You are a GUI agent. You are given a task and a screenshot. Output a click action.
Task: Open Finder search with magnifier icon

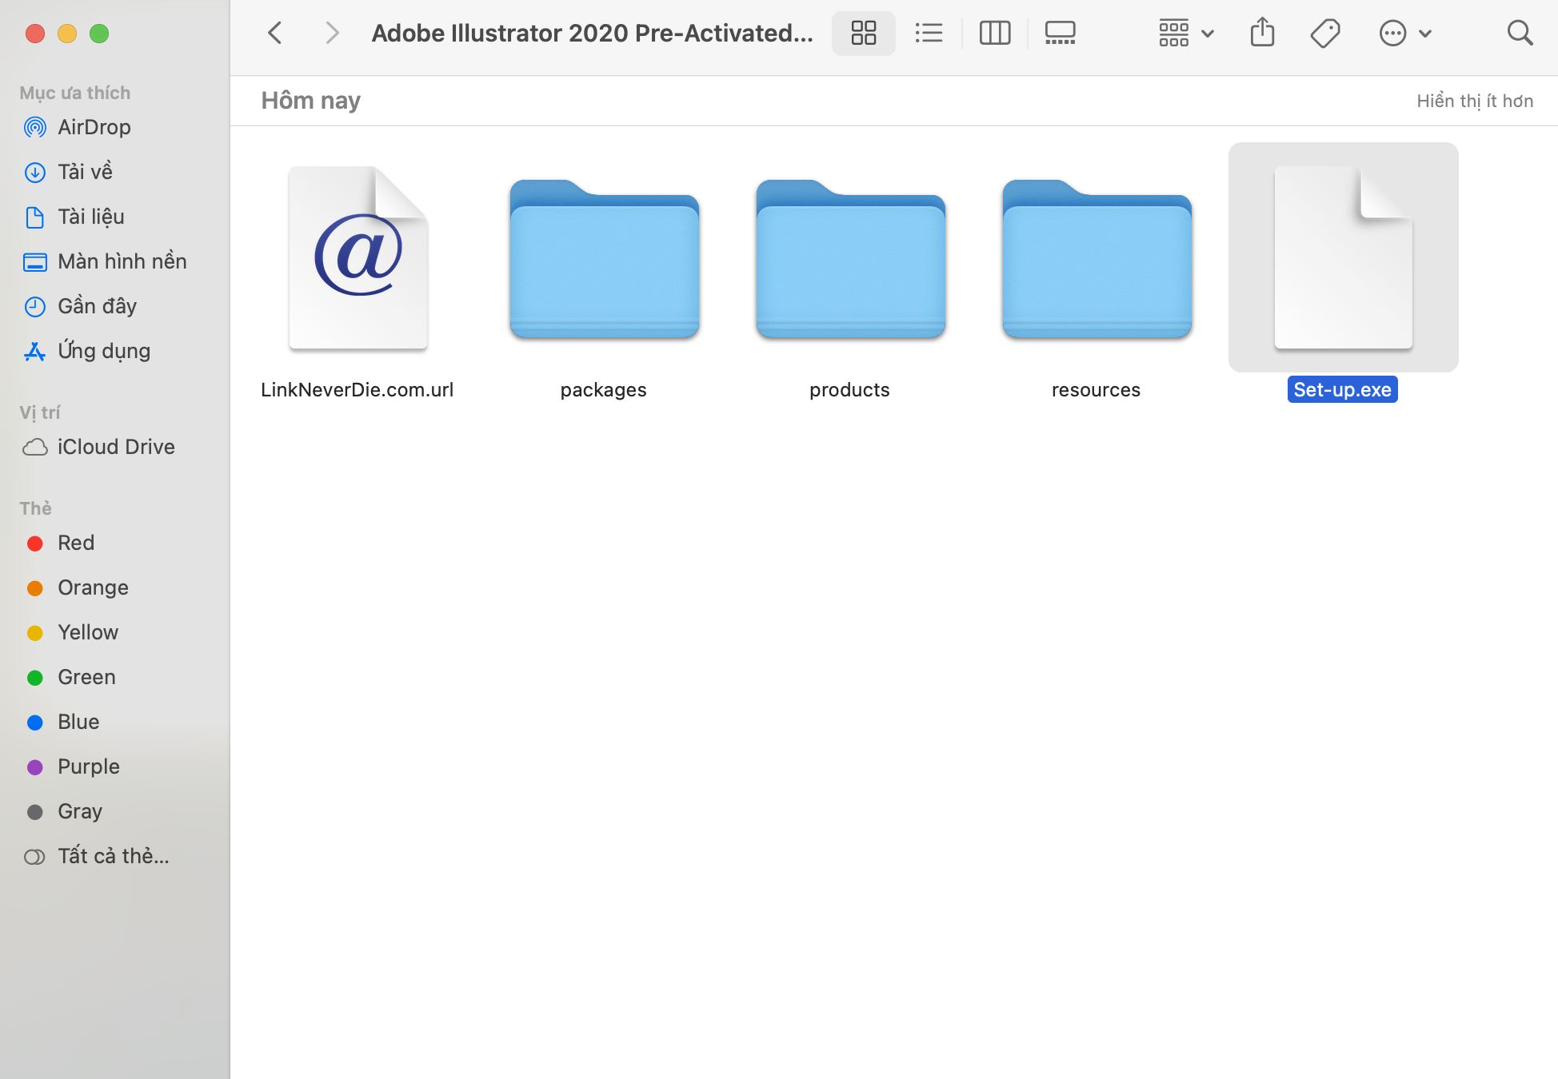point(1520,34)
